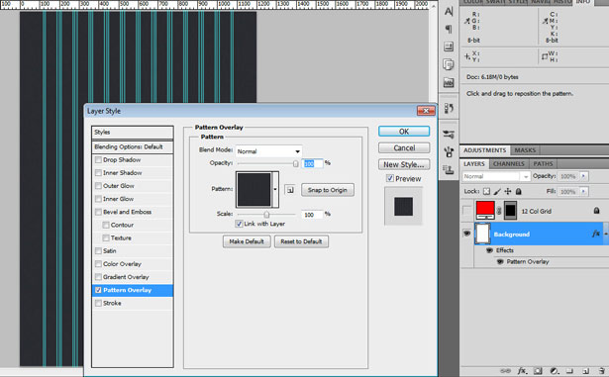This screenshot has width=609, height=377.
Task: Click the add layer style fx footer icon
Action: (x=523, y=371)
